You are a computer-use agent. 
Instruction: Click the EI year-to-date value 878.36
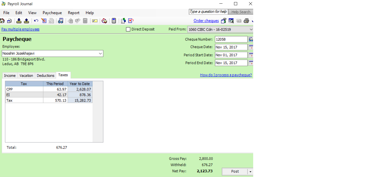point(80,95)
